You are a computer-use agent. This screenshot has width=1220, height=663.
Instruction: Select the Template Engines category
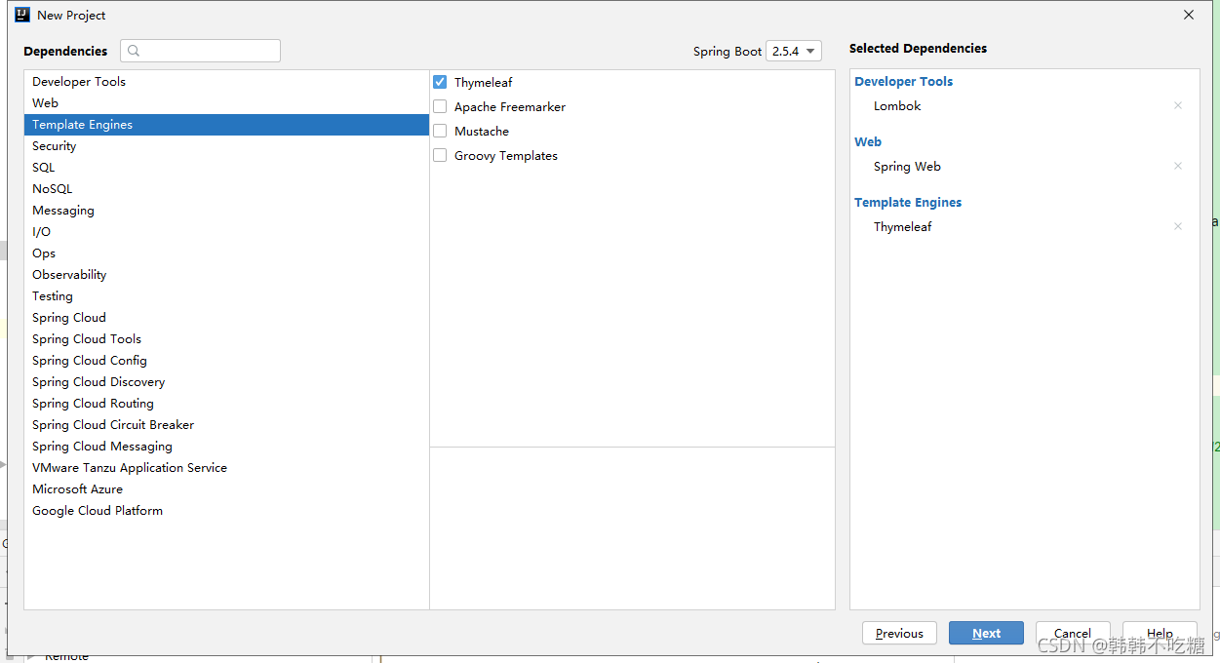pyautogui.click(x=226, y=125)
